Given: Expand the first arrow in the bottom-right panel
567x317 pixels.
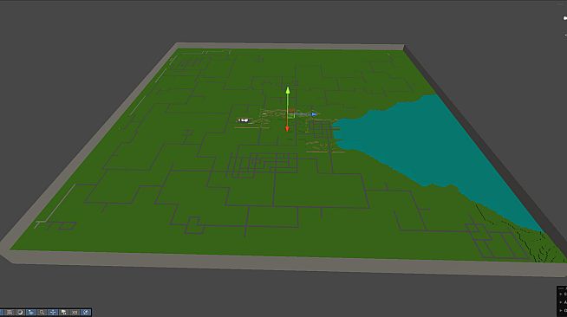Looking at the screenshot, I should coord(560,294).
